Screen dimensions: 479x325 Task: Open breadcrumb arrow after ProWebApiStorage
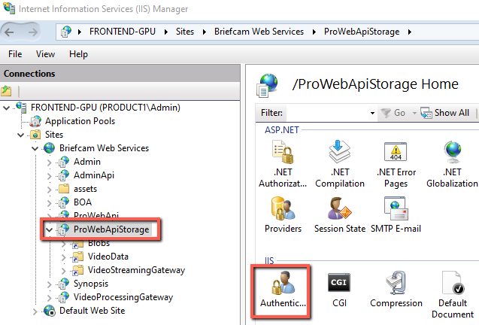[410, 32]
